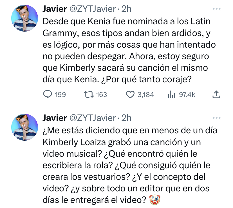
Task: Open the @ZYTJavier handle on the first tweet
Action: [93, 9]
